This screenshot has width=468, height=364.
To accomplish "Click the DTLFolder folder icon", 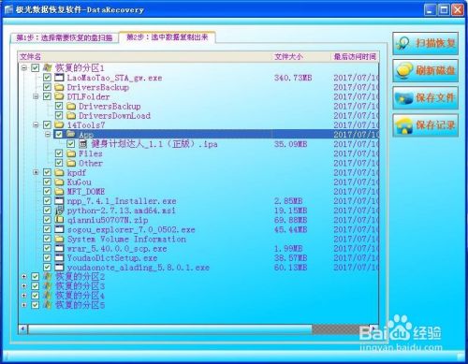I will [59, 96].
